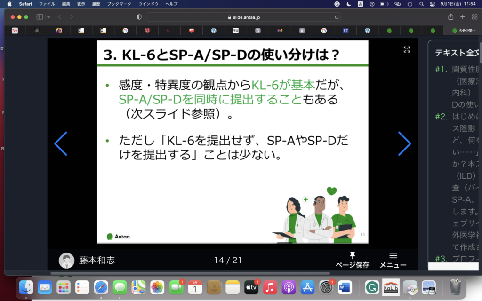Click the Safari share icon
The image size is (482, 301).
click(450, 17)
